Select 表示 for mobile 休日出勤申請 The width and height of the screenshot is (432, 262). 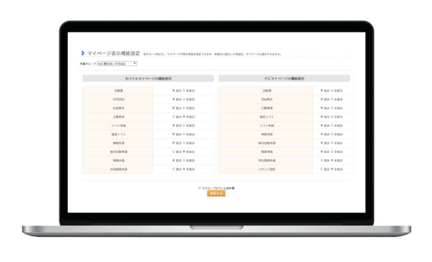coord(173,151)
